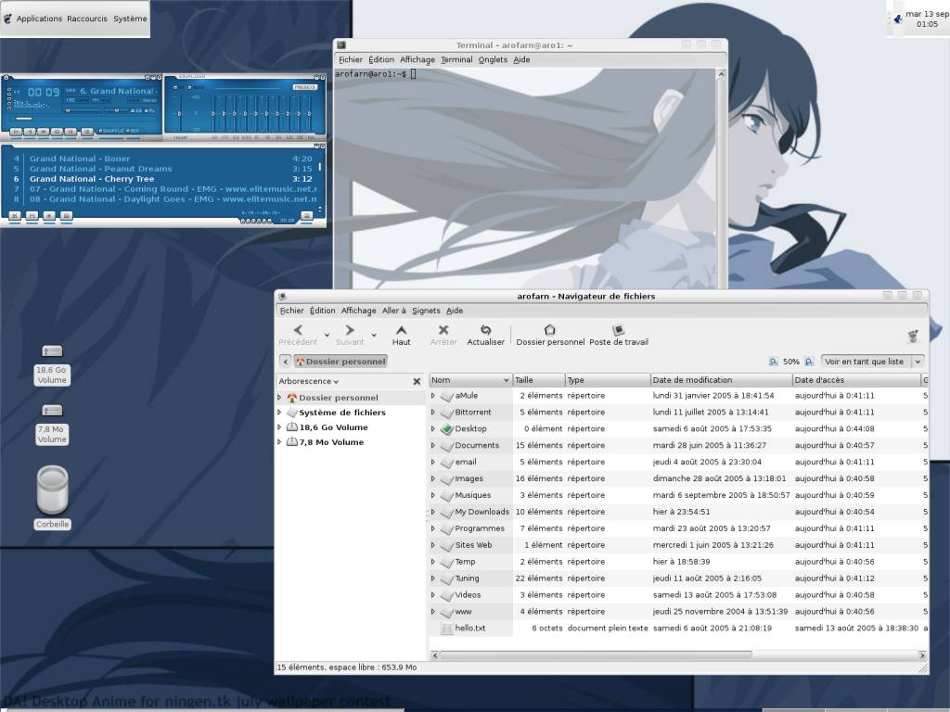Image resolution: width=950 pixels, height=712 pixels.
Task: Zoom out using the left magnifier icon
Action: [x=774, y=362]
